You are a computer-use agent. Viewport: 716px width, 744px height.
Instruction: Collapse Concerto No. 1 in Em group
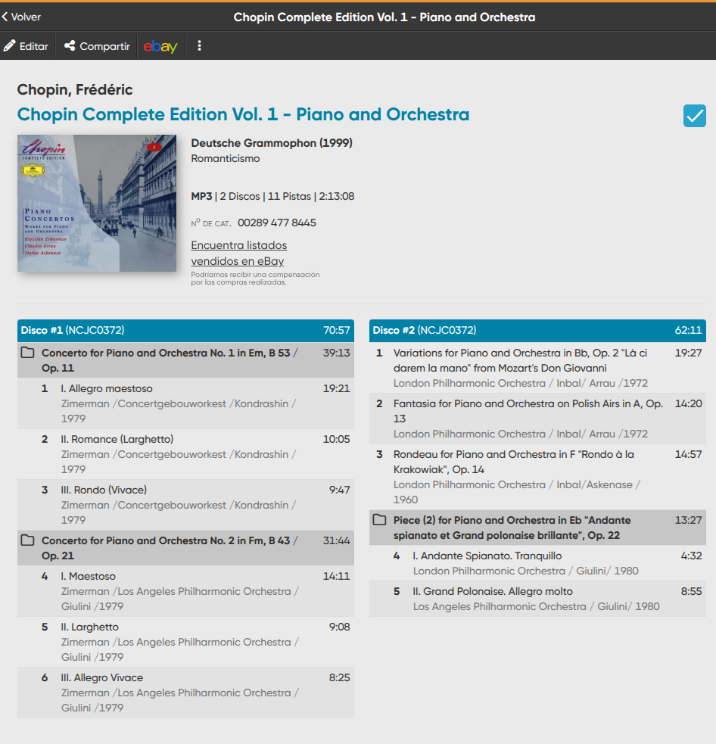[185, 360]
